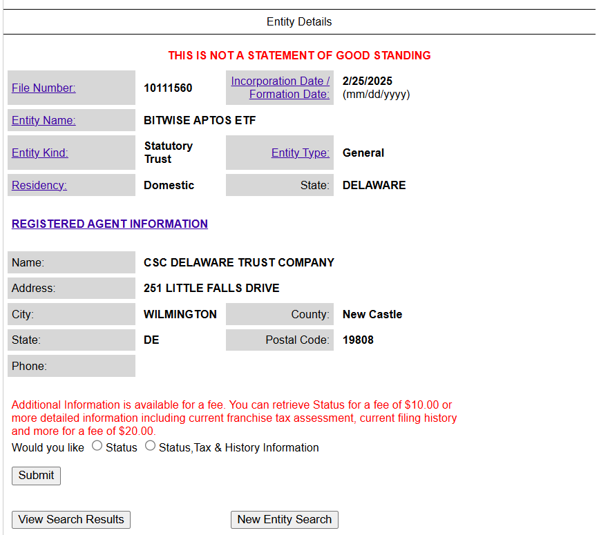Click the Phone label cell

tap(71, 366)
